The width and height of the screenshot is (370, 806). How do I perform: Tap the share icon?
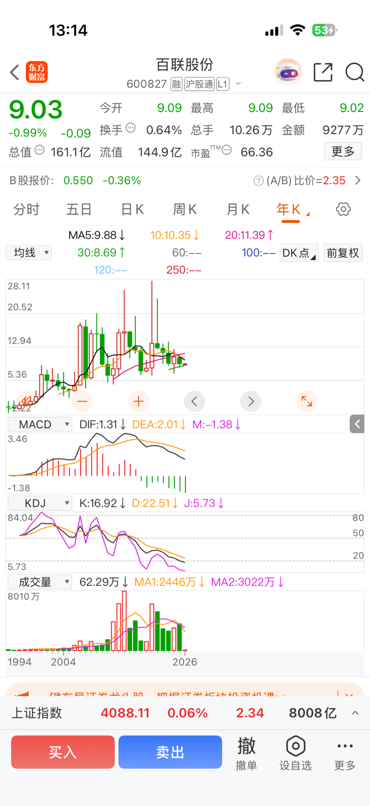tap(323, 72)
